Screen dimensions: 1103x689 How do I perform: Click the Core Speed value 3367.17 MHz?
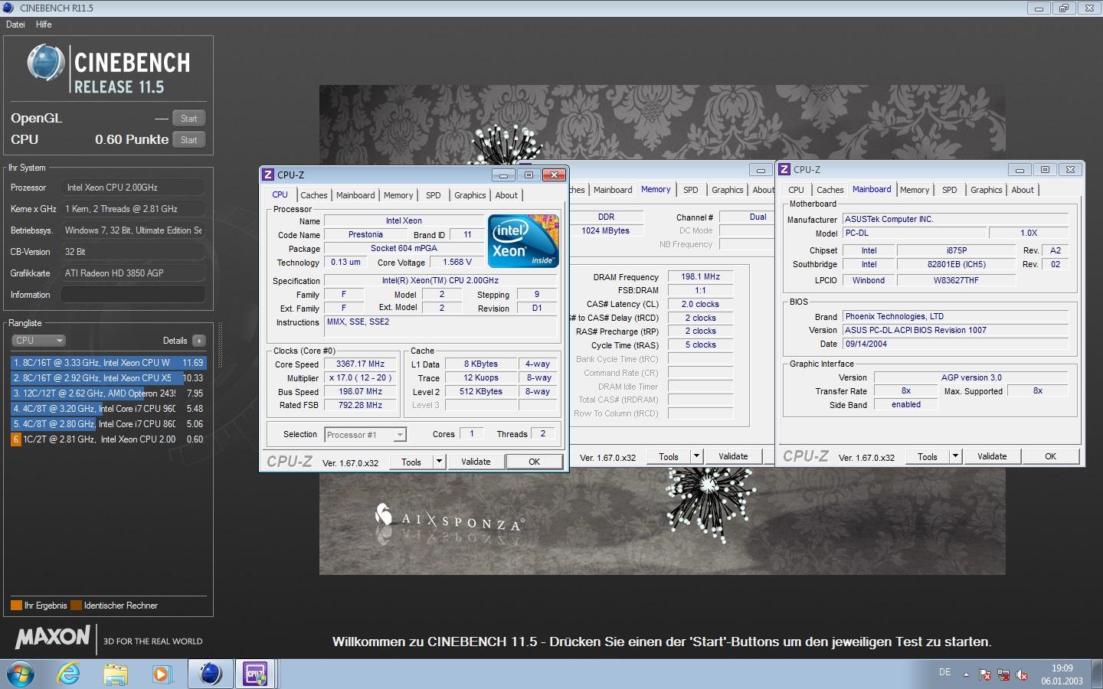click(361, 364)
